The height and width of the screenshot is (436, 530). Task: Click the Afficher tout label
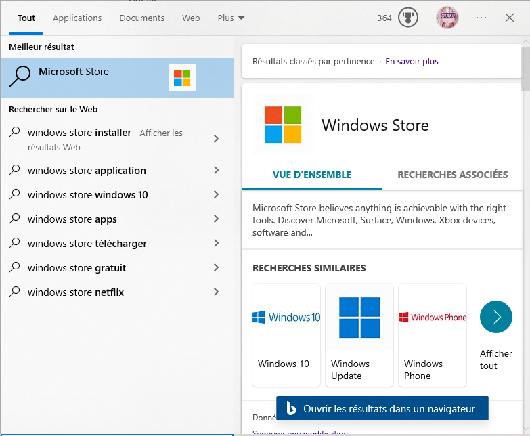coord(496,359)
